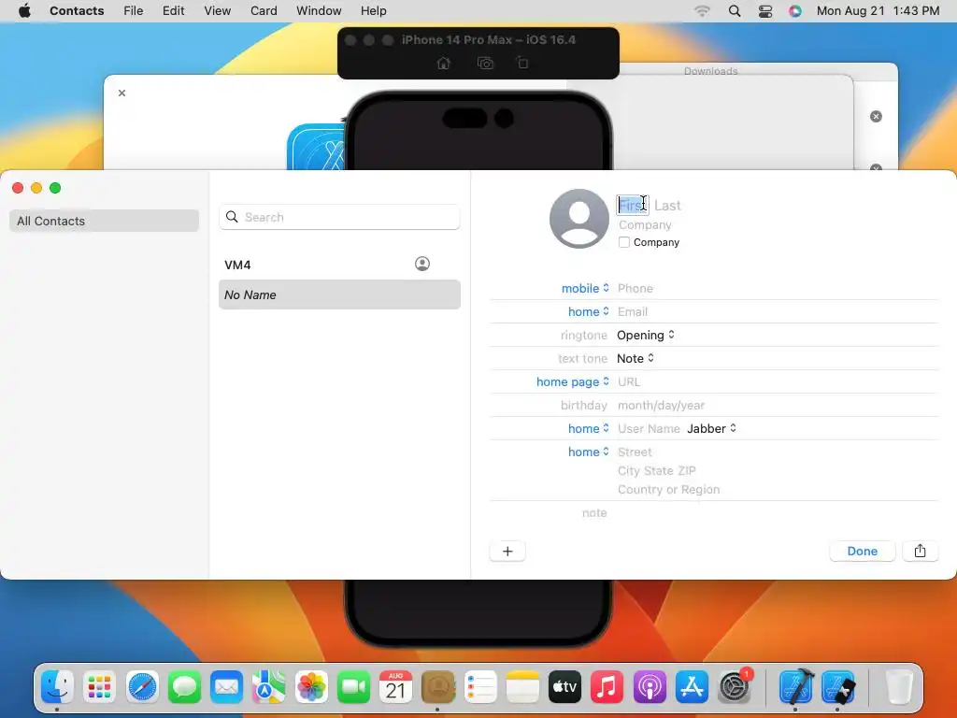The height and width of the screenshot is (718, 957).
Task: Click the Last name field
Action: point(667,206)
